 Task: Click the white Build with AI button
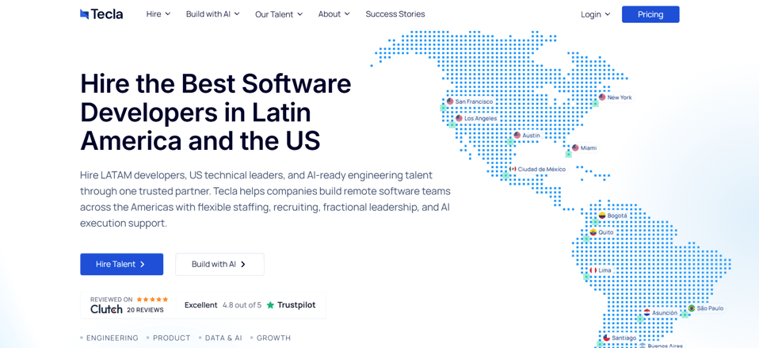pyautogui.click(x=219, y=264)
